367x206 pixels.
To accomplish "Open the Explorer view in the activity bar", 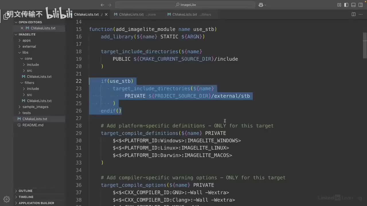I will click(x=6, y=16).
